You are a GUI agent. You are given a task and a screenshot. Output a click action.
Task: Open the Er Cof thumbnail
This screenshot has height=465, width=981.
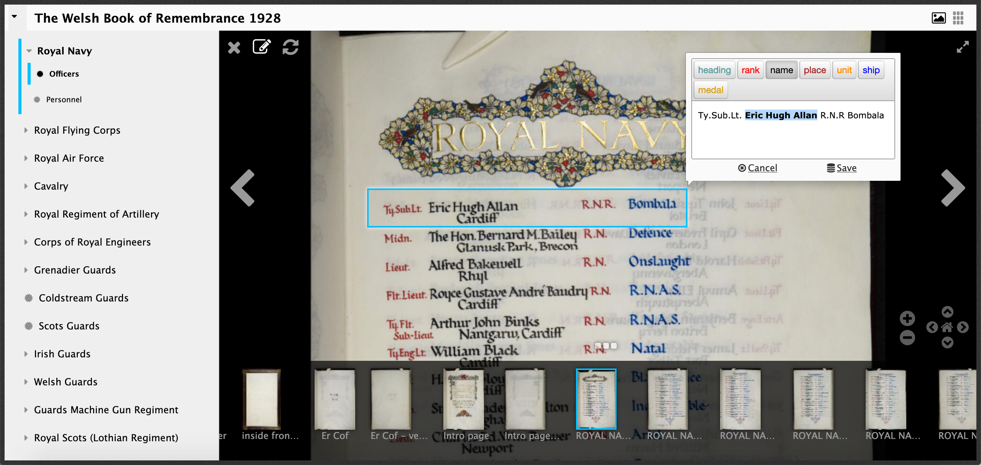coord(335,399)
